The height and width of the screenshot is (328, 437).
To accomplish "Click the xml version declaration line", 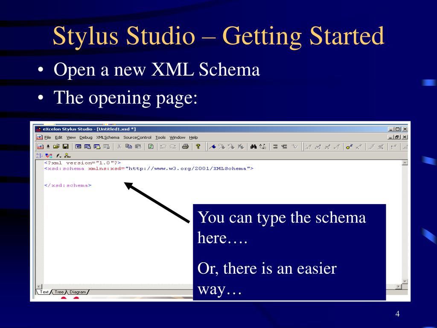I will pyautogui.click(x=82, y=163).
